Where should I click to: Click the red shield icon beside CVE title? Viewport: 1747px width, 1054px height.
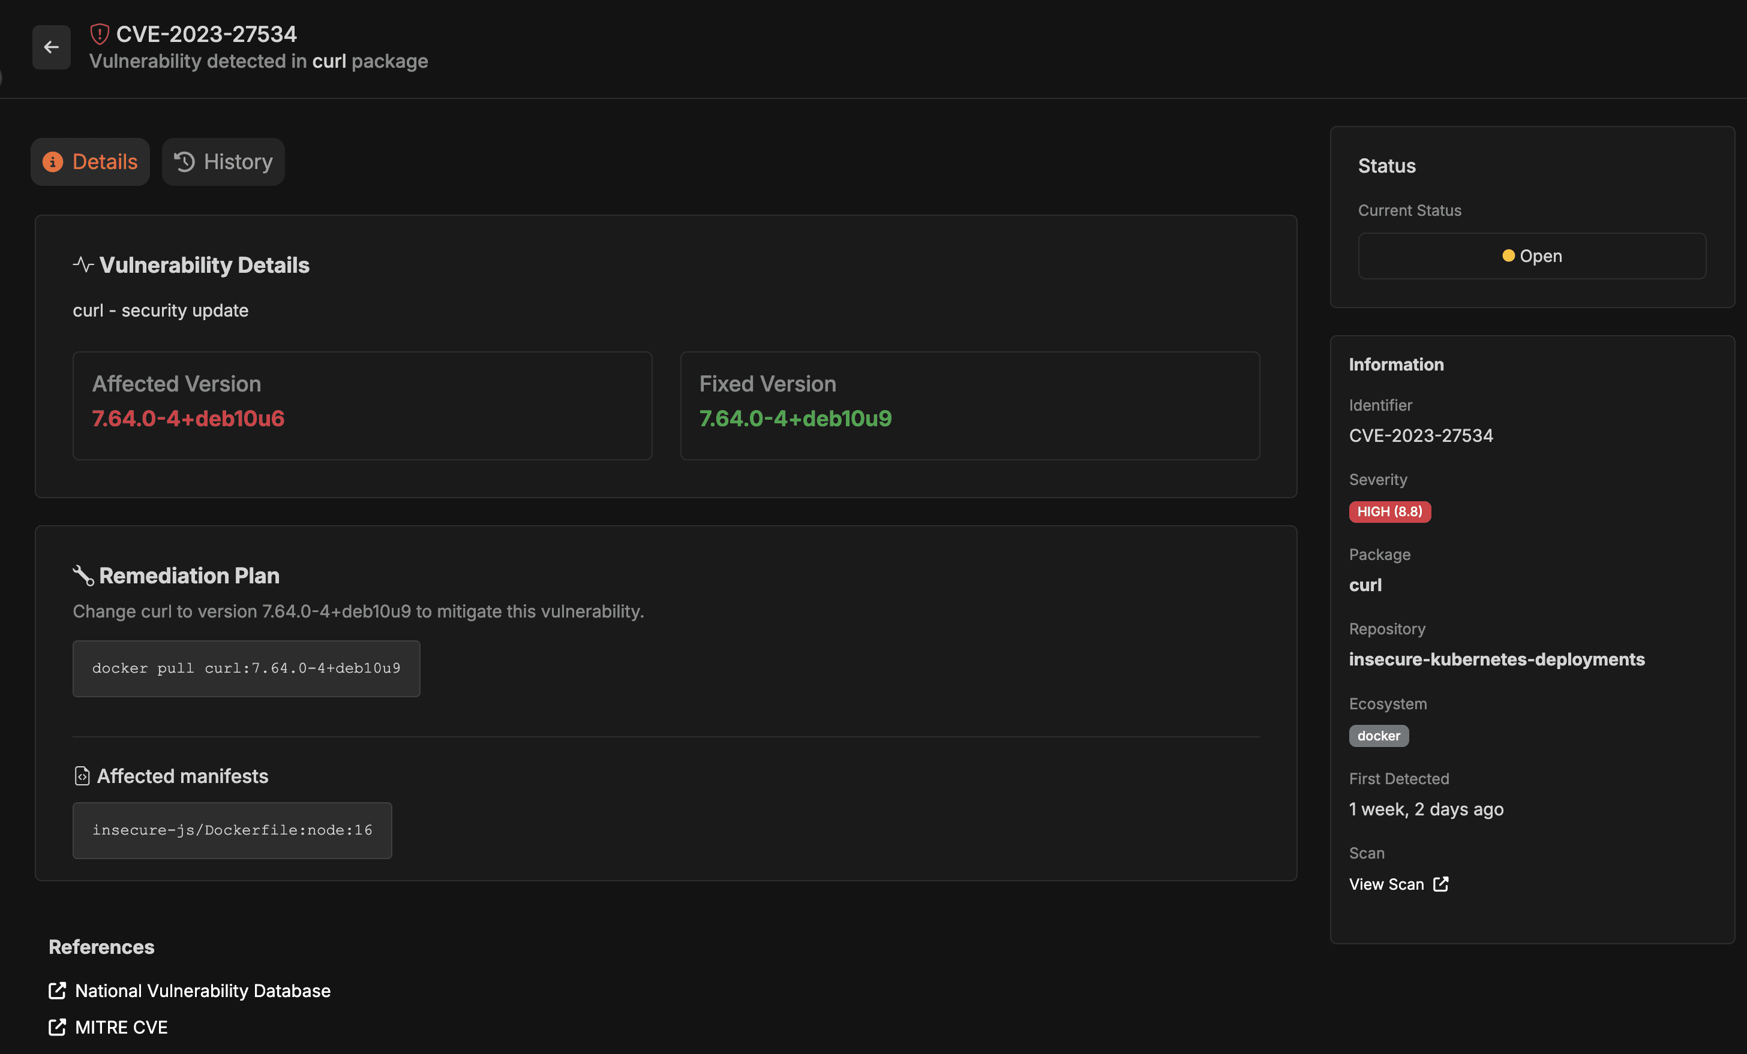[99, 34]
